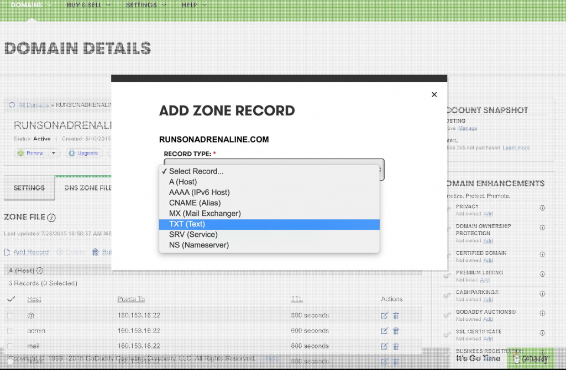The width and height of the screenshot is (566, 370).
Task: Open the HELP menu
Action: pos(194,5)
